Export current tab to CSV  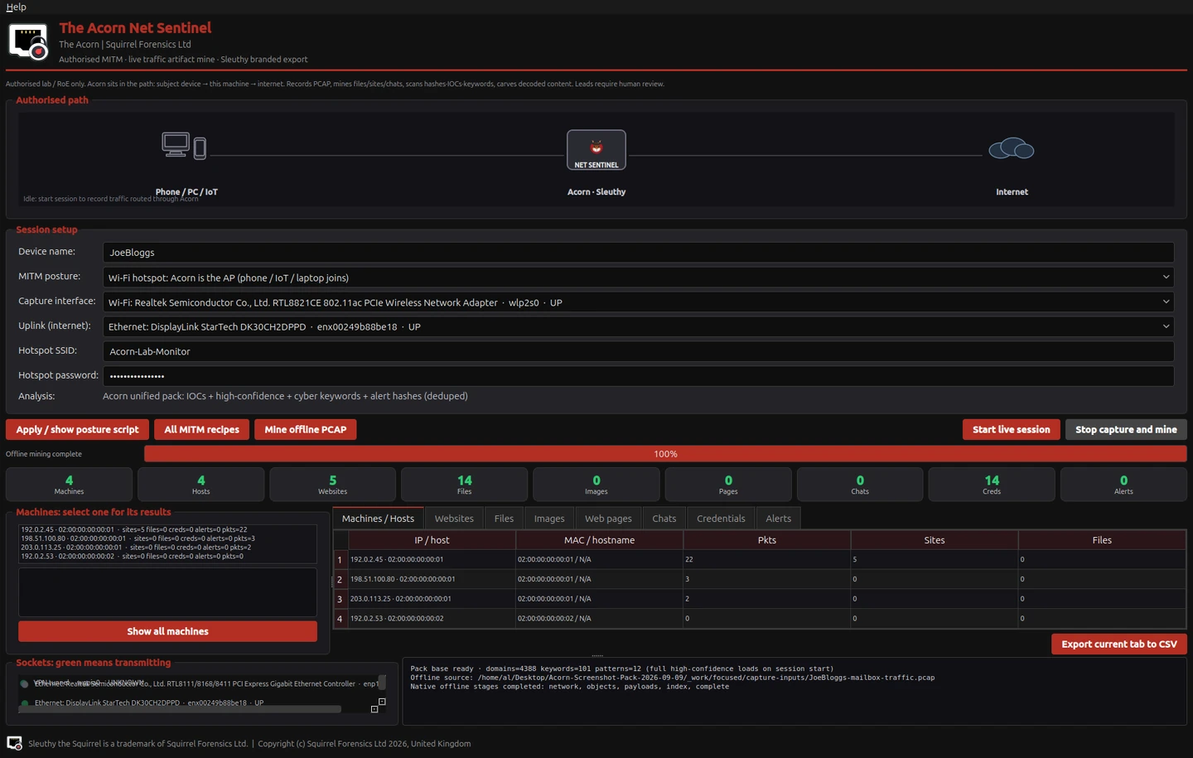click(x=1119, y=644)
